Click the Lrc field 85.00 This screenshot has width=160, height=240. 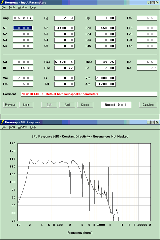[23, 84]
